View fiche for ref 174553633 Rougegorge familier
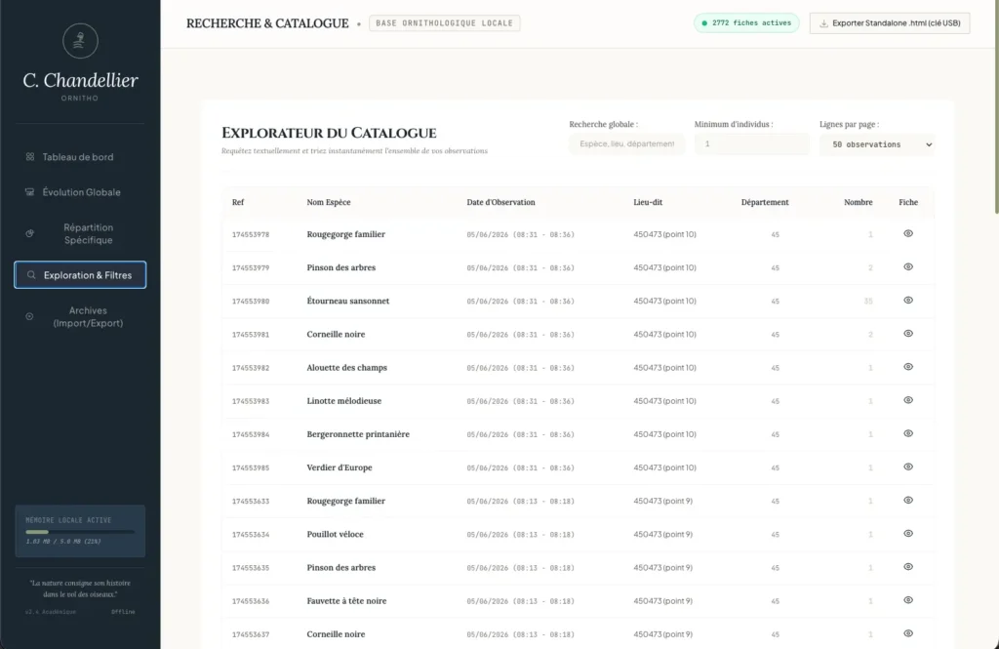The height and width of the screenshot is (649, 999). tap(908, 500)
